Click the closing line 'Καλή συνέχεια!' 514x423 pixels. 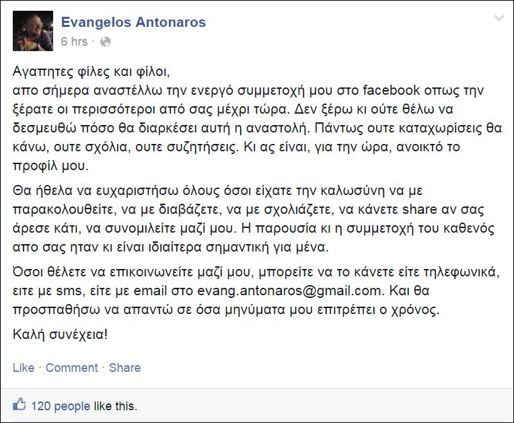pos(61,334)
